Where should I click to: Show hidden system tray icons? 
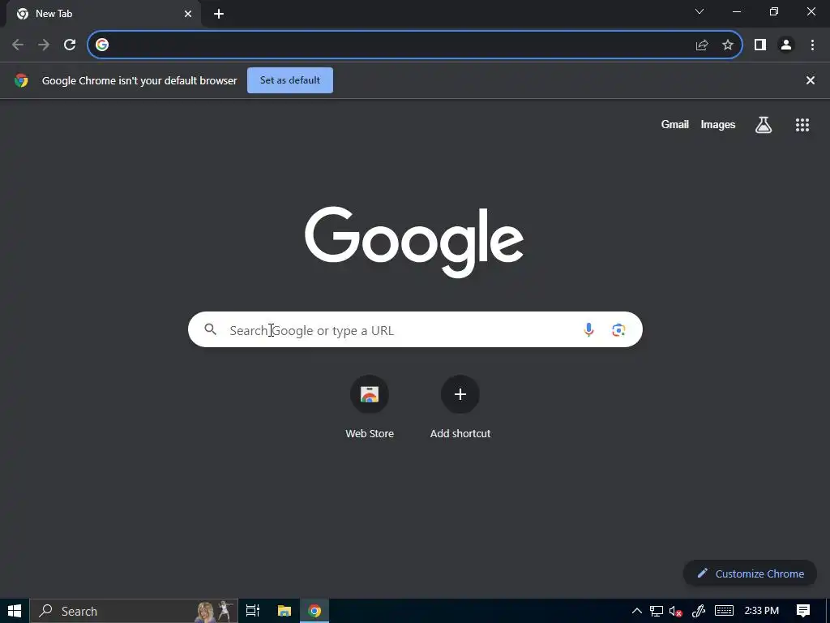637,611
